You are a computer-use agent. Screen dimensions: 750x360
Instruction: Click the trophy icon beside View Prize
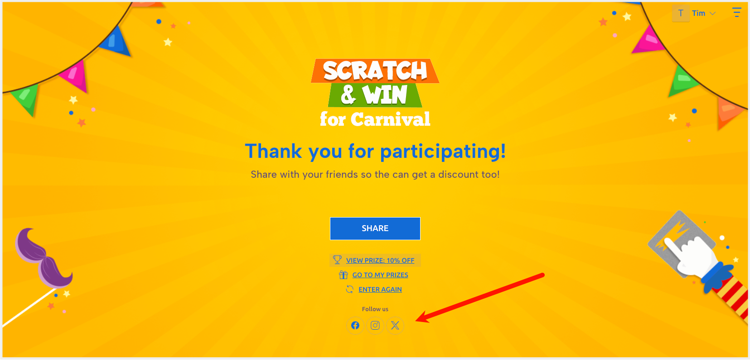point(337,260)
